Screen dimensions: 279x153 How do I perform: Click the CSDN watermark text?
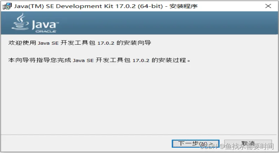pyautogui.click(x=209, y=146)
